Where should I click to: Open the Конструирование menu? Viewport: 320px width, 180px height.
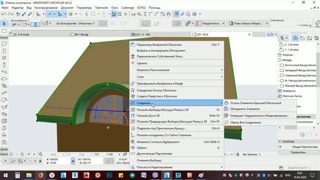(46, 8)
